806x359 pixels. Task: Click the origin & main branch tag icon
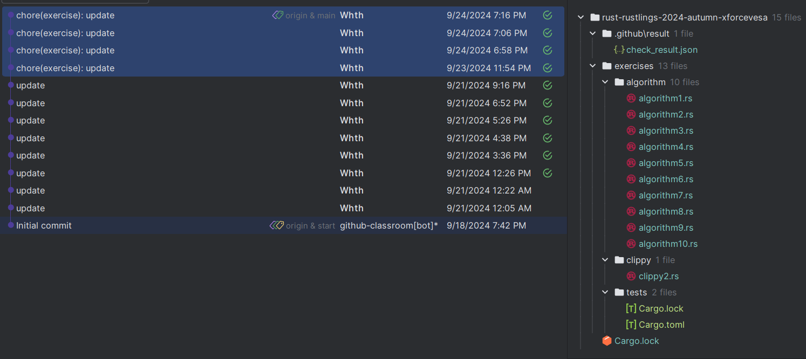pos(277,16)
